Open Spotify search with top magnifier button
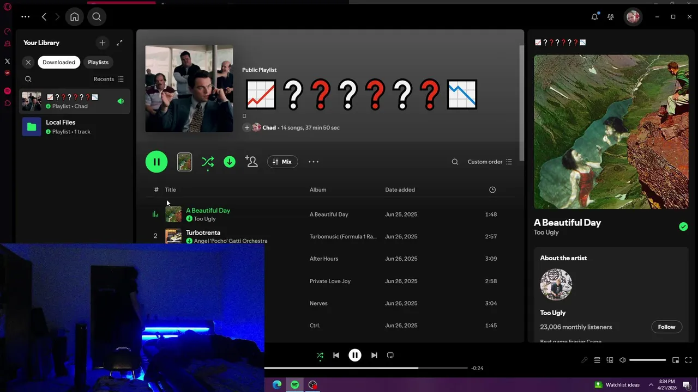The image size is (698, 392). click(x=97, y=17)
